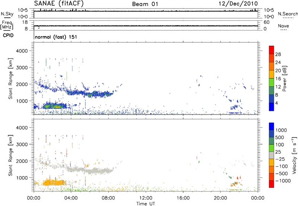Click the 20:00 time axis label

click(221, 198)
